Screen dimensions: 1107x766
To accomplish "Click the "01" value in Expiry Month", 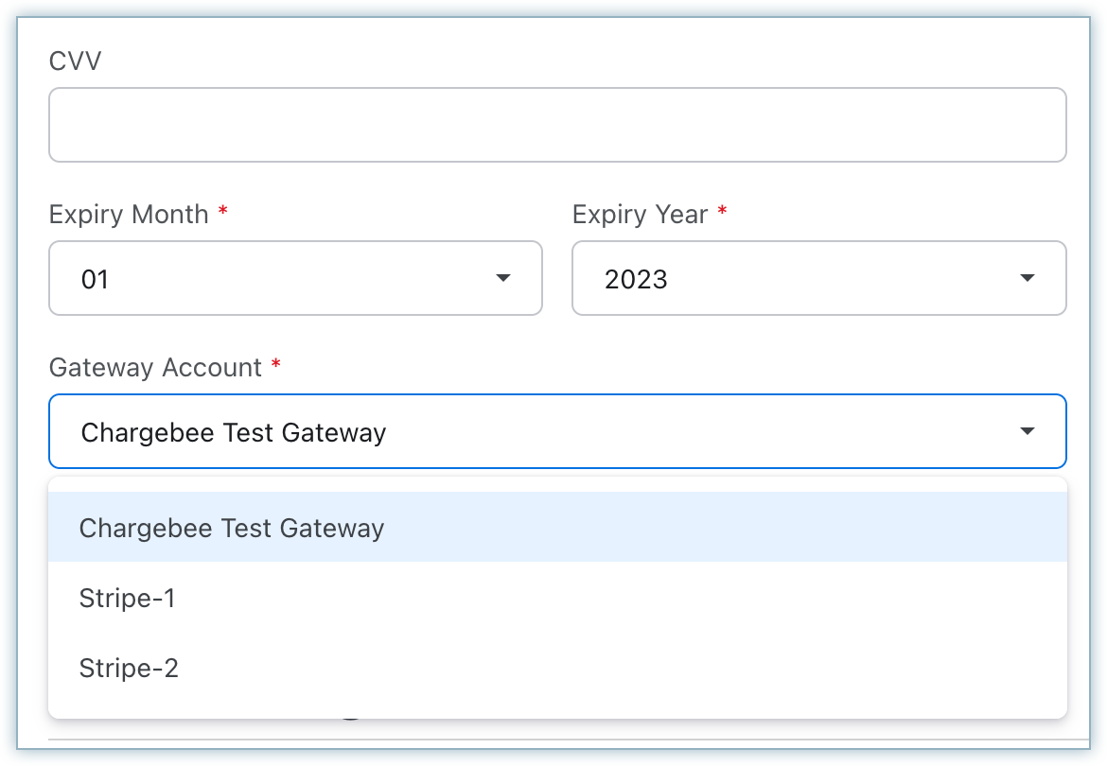I will coord(96,280).
